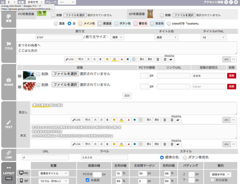Select the 透過 background radio button
The image size is (240, 184).
coord(56,24)
